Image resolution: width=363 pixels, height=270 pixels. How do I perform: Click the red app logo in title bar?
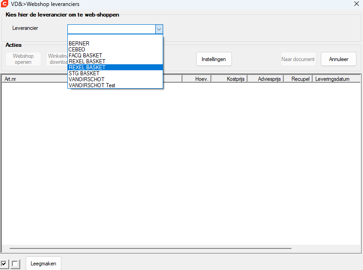pos(5,4)
